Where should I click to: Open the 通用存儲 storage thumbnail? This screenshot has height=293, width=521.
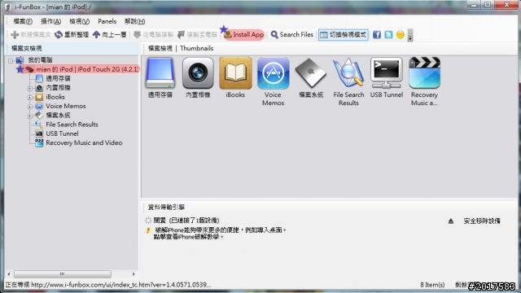click(160, 74)
